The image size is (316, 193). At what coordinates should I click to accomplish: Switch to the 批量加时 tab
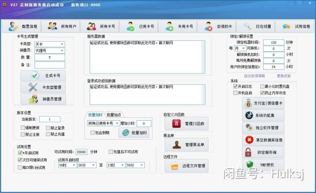(x=95, y=115)
